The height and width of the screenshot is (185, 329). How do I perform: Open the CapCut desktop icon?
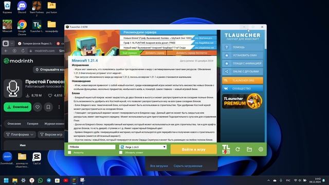click(x=36, y=158)
